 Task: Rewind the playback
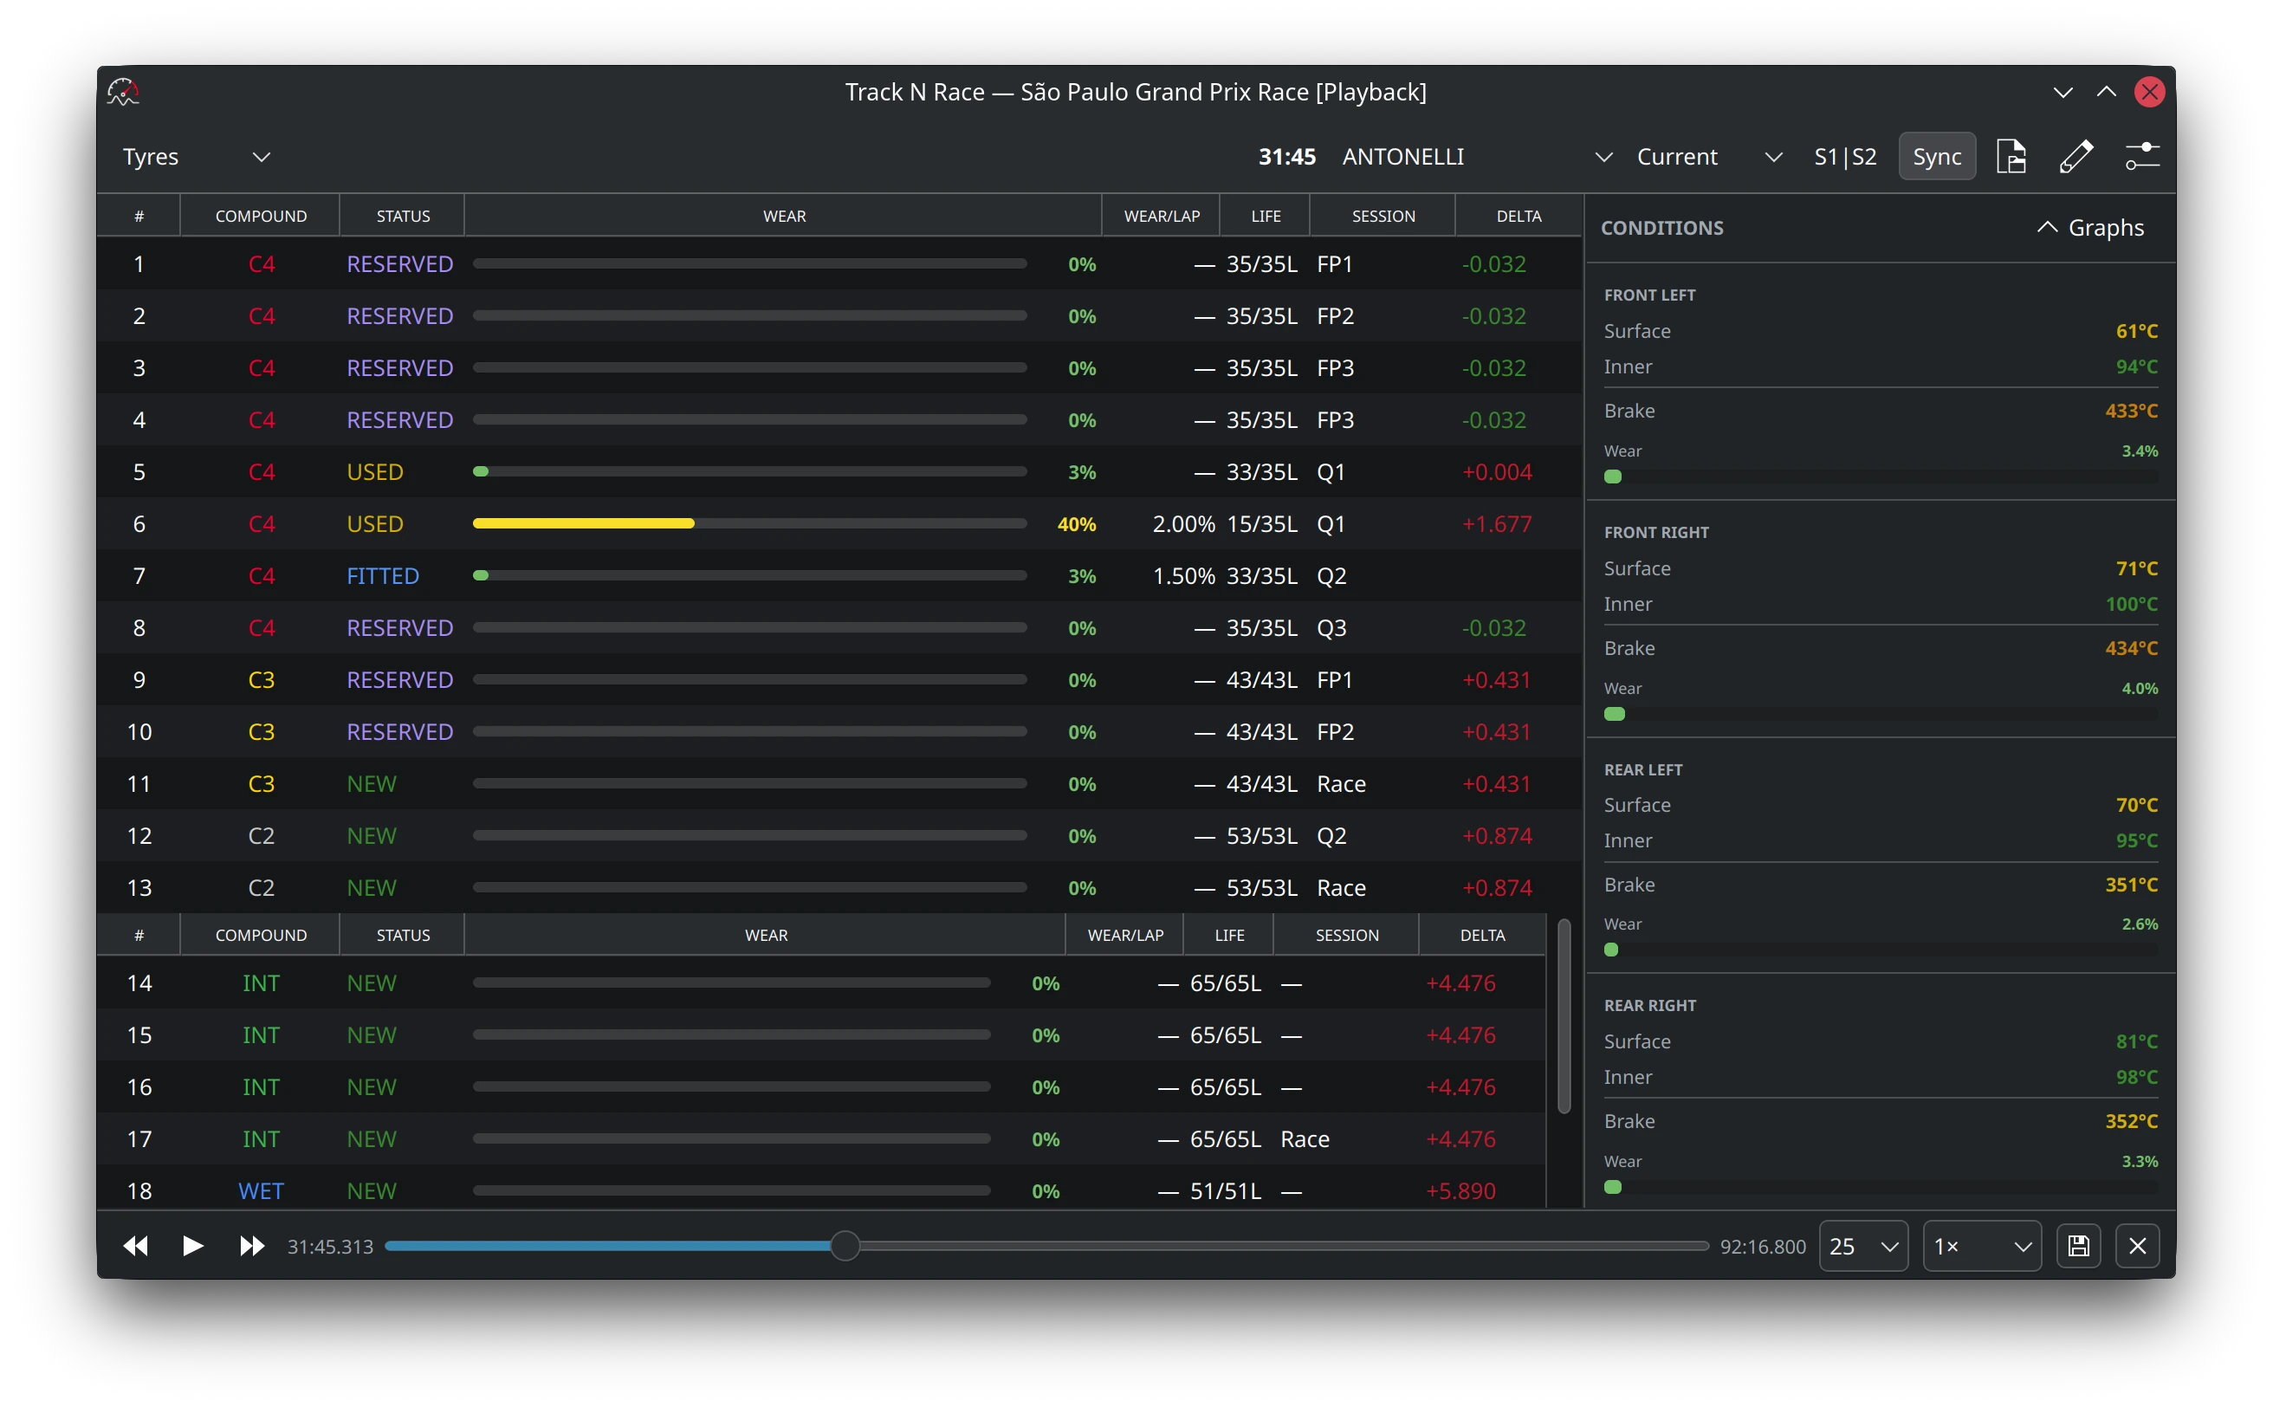136,1246
